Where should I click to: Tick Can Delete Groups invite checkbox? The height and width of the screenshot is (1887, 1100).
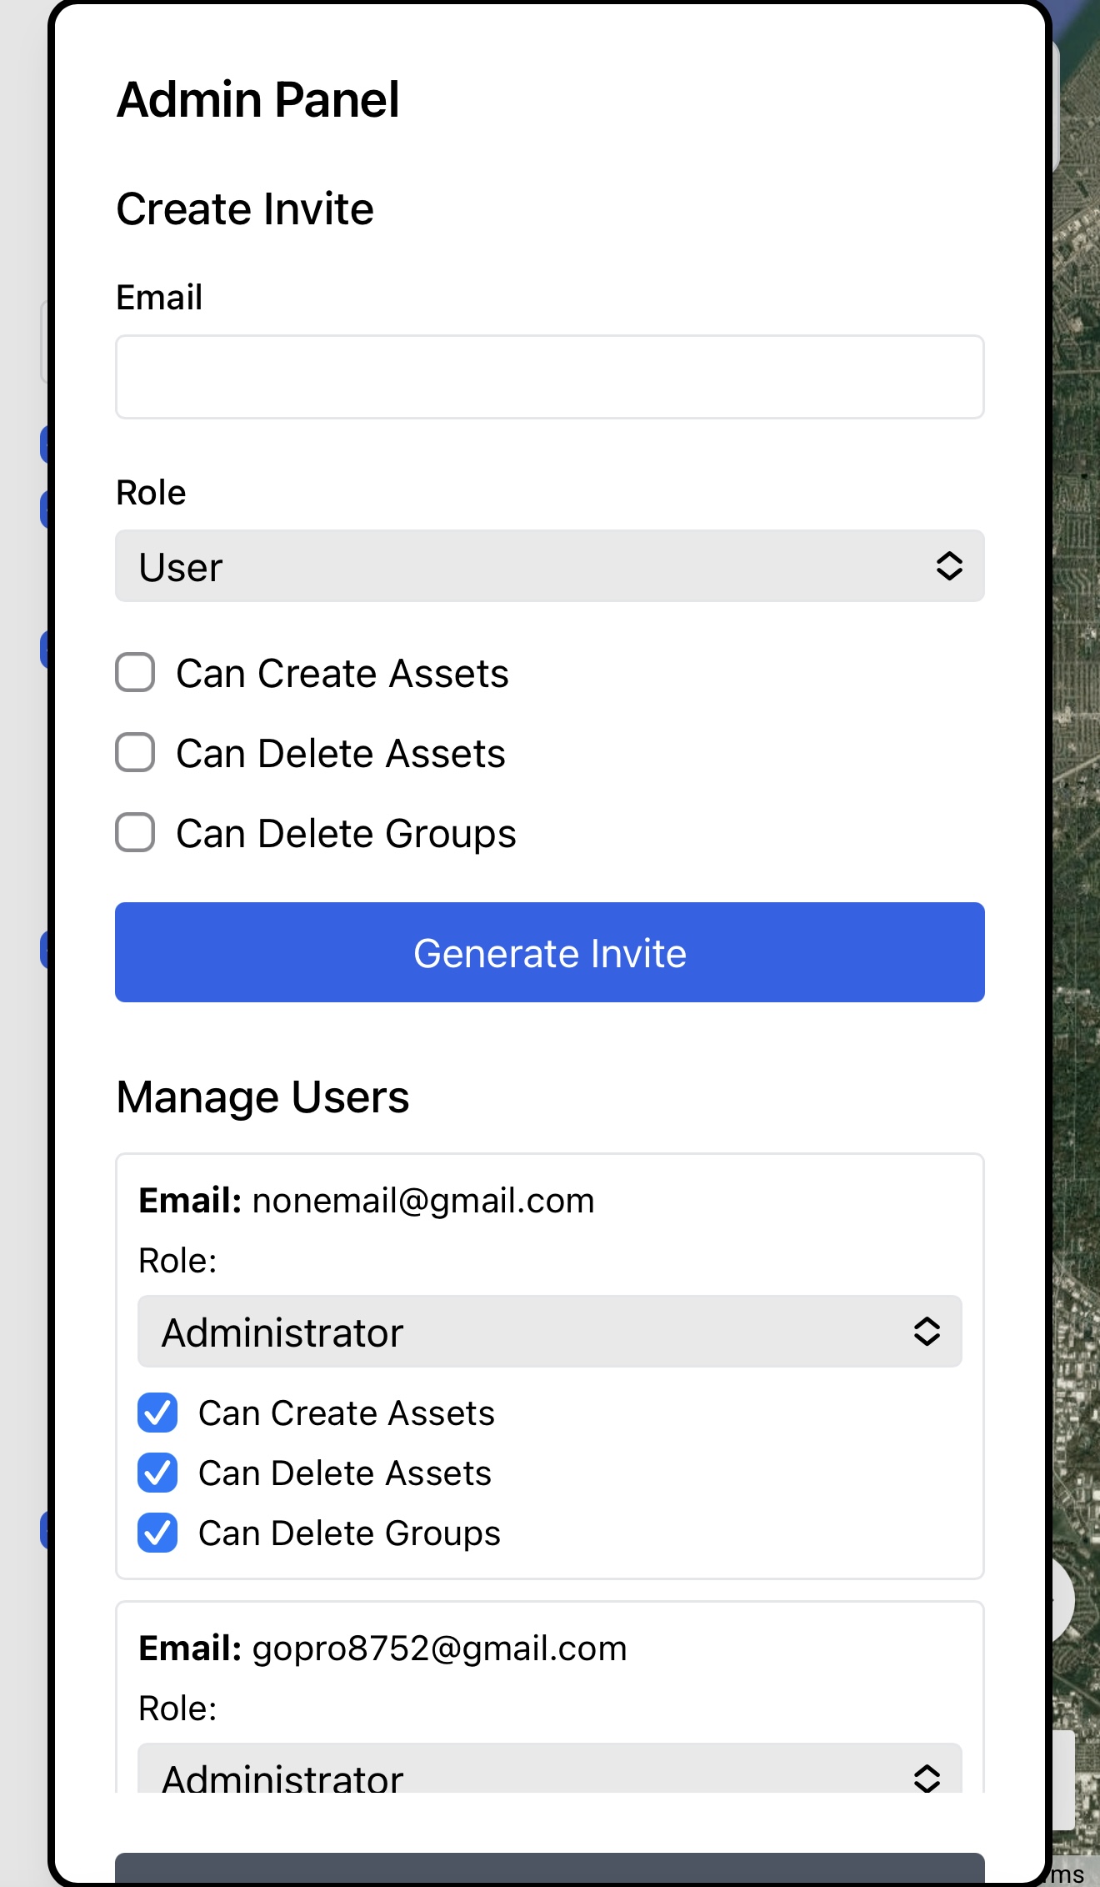click(x=135, y=833)
